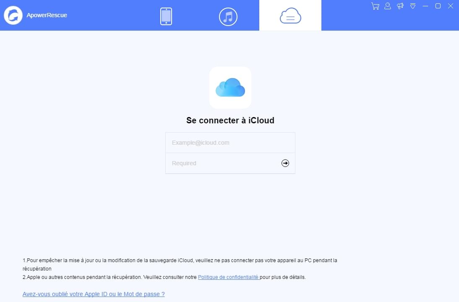
Task: Minimize the ApowerRescue window
Action: point(425,6)
